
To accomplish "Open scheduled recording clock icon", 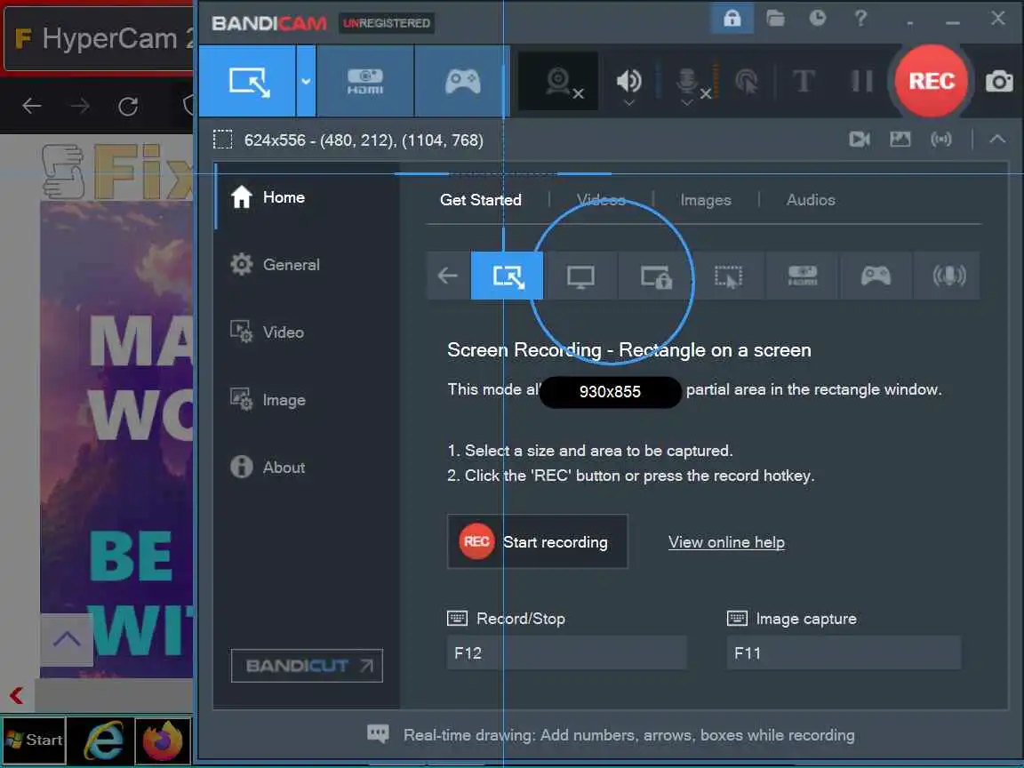I will point(818,18).
